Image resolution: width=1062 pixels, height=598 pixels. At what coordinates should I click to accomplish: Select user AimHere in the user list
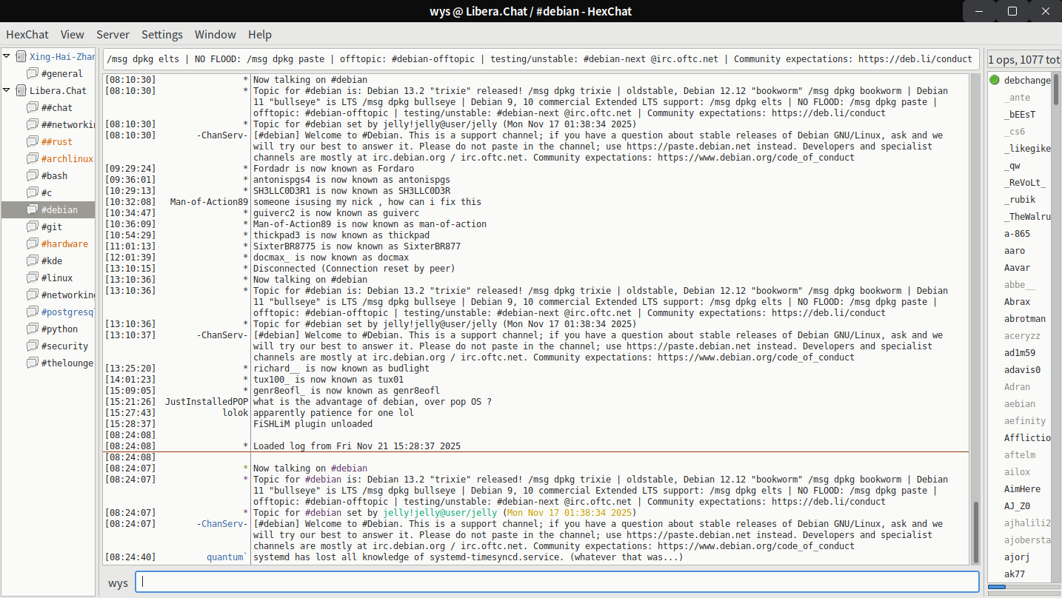point(1022,488)
